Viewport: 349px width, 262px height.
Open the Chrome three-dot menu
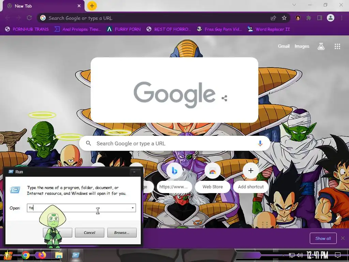pyautogui.click(x=342, y=18)
